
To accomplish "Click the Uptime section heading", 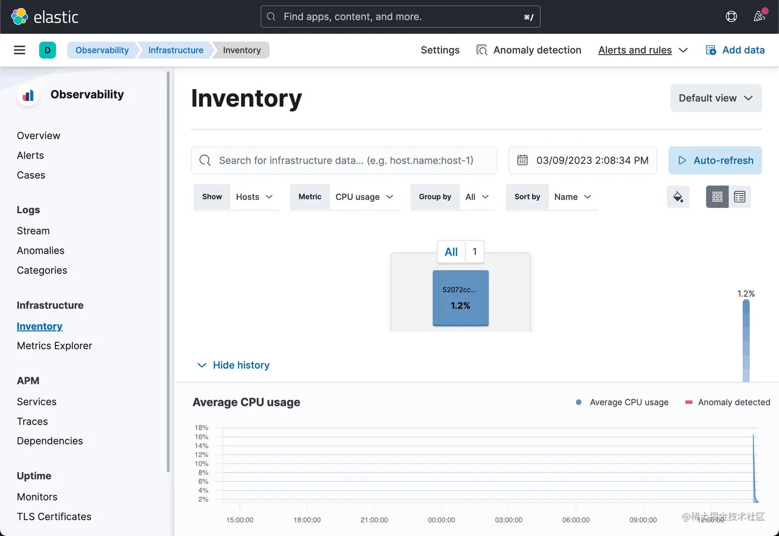I will [34, 476].
